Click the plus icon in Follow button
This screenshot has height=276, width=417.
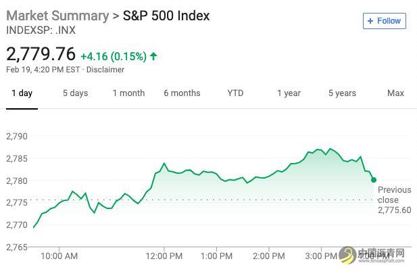coord(370,21)
